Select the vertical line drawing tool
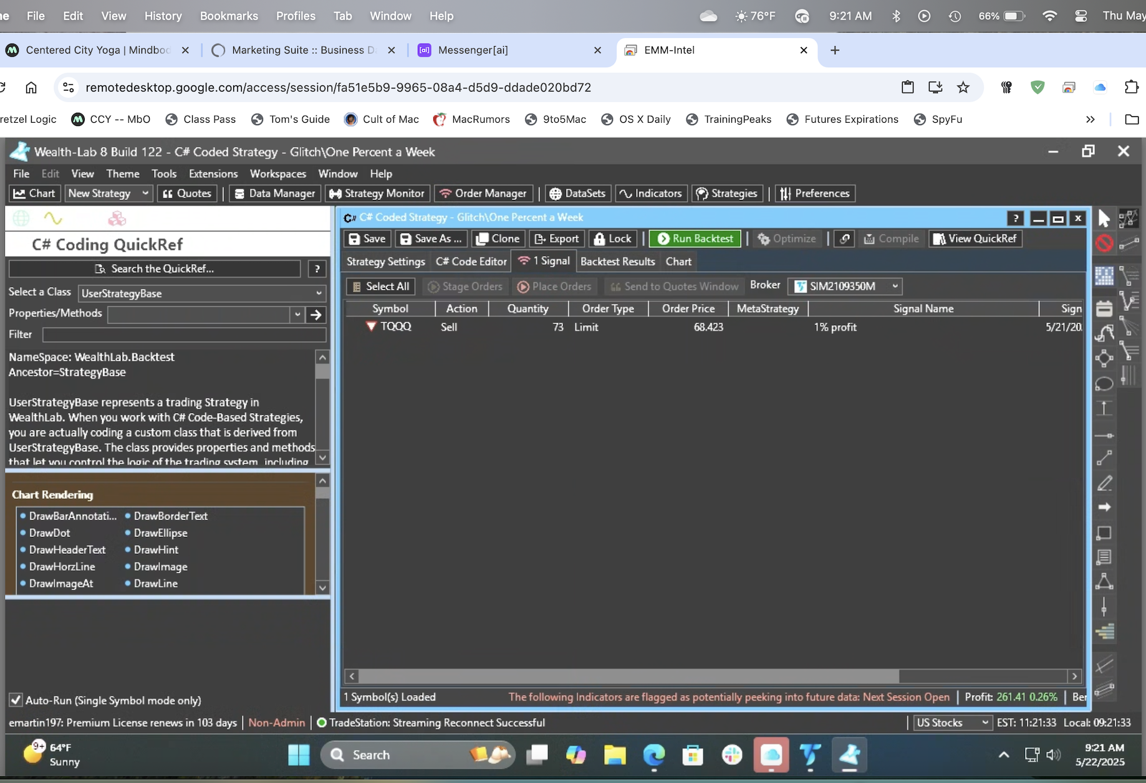 1104,607
